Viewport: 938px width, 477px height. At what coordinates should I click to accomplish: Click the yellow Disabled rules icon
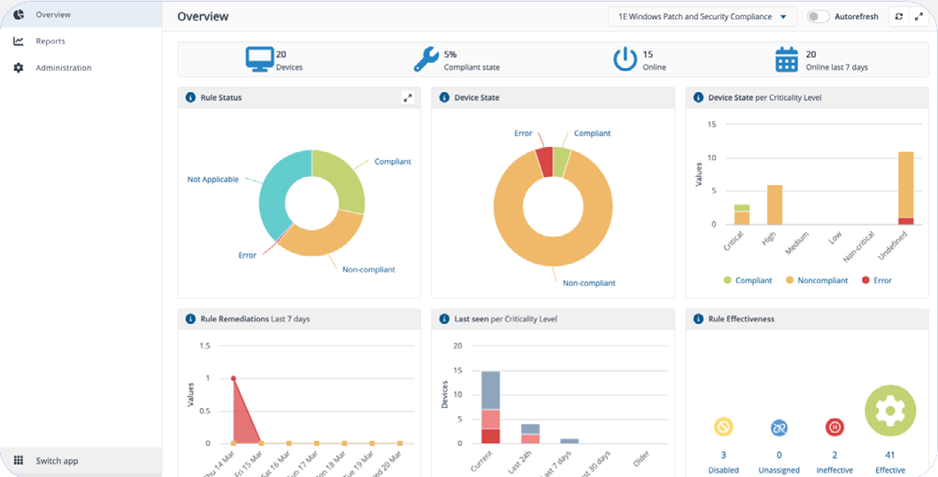click(723, 427)
